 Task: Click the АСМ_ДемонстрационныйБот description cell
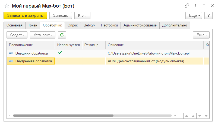point(154,61)
